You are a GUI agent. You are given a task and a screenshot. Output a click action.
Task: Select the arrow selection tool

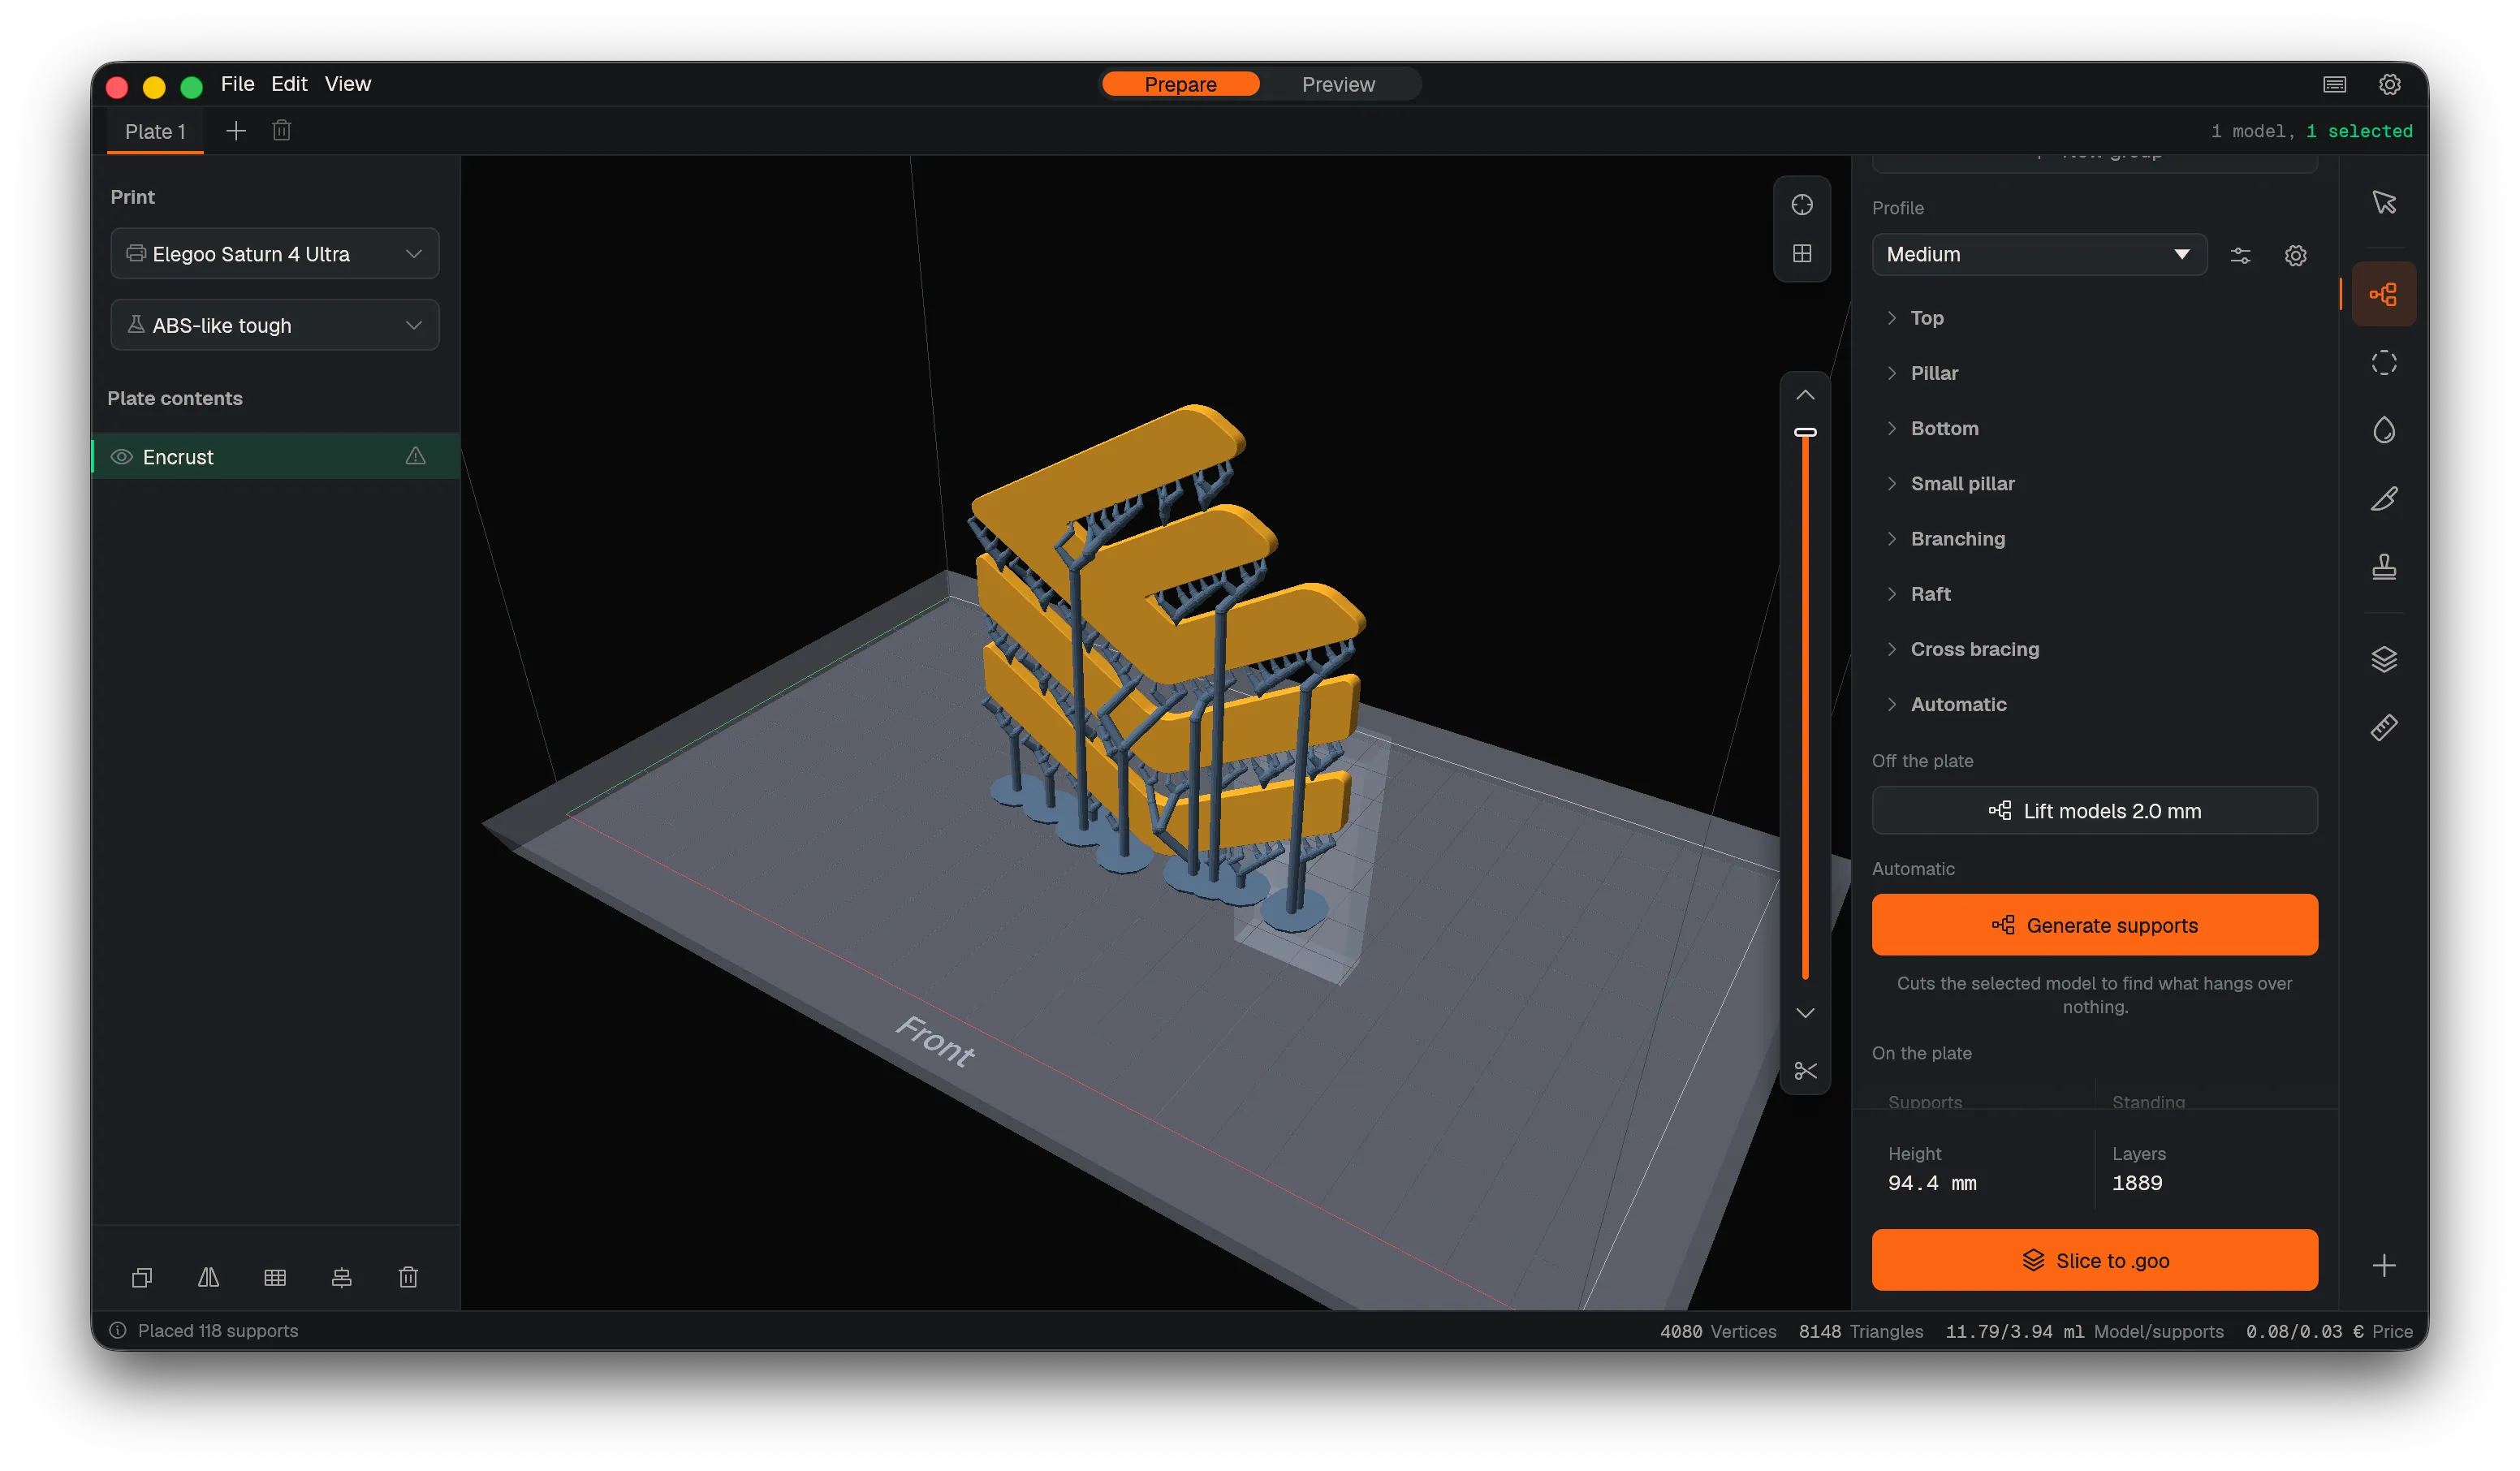(2384, 203)
